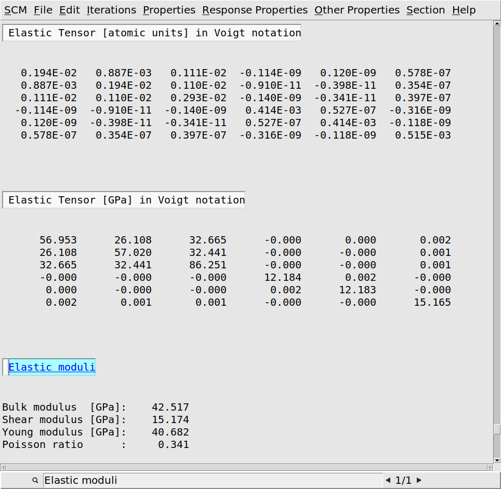The image size is (501, 489).
Task: Open the Other Properties menu
Action: coord(357,10)
